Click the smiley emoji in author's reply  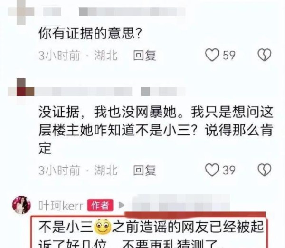pos(103,227)
